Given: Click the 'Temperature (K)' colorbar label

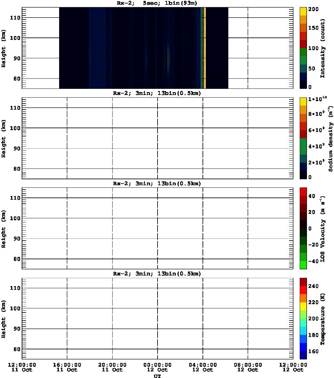Looking at the screenshot, I should tap(322, 318).
